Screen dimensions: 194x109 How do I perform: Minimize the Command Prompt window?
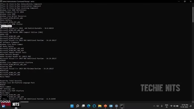tap(179, 2)
